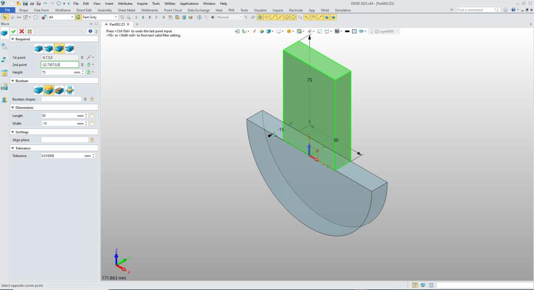Screen dimensions: 534x290
Task: Choose the fourth block placement type icon
Action: [69, 49]
